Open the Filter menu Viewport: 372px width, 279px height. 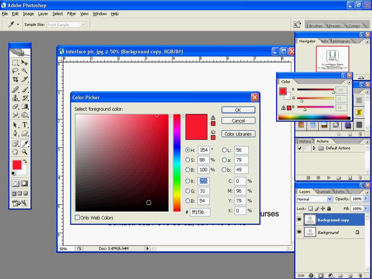(71, 14)
